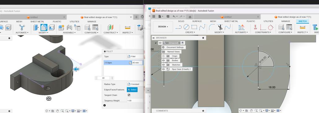Select the Midplane construct tool icon

coord(111,27)
